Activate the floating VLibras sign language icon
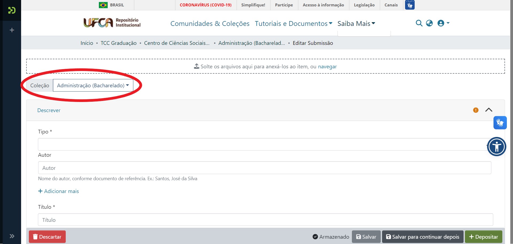This screenshot has width=513, height=244. (500, 123)
